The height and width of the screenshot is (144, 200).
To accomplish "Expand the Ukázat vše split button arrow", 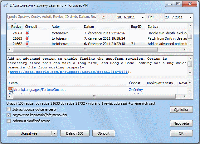I will pos(54,133).
